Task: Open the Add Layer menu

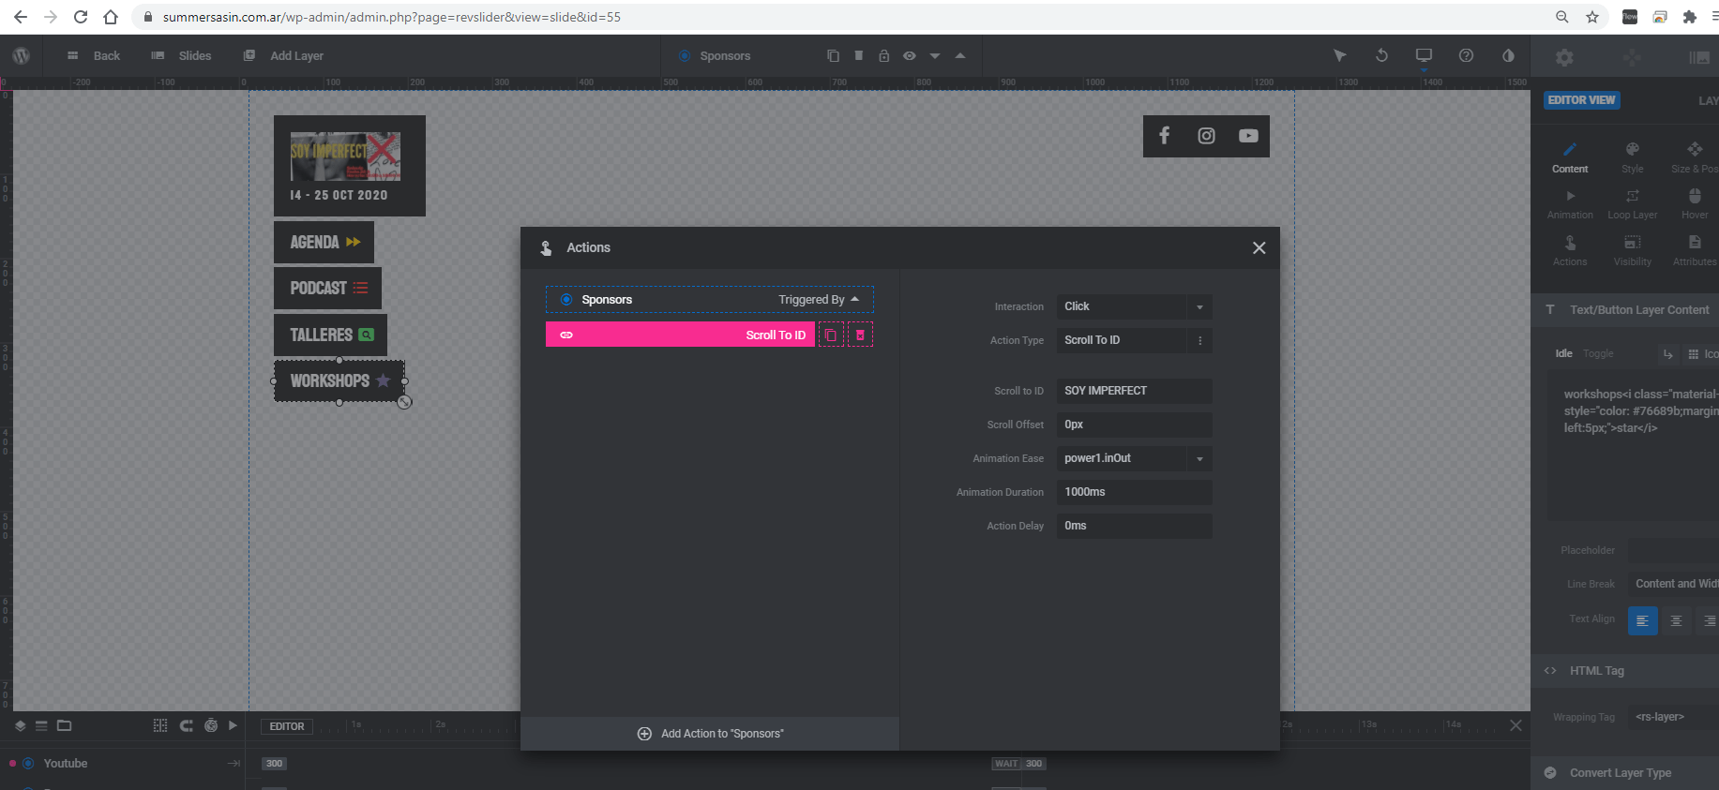Action: click(x=283, y=56)
